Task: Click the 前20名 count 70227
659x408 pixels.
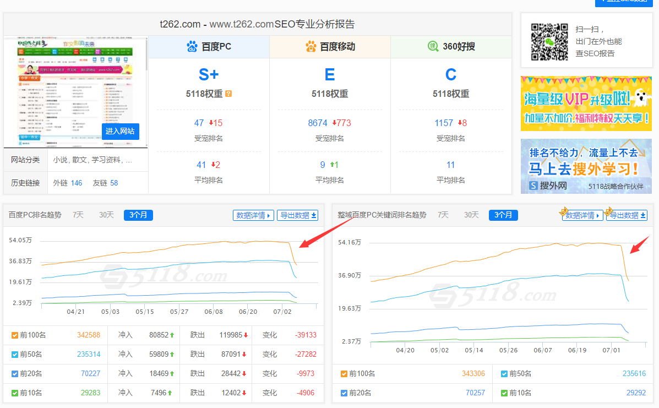Action: pyautogui.click(x=90, y=374)
